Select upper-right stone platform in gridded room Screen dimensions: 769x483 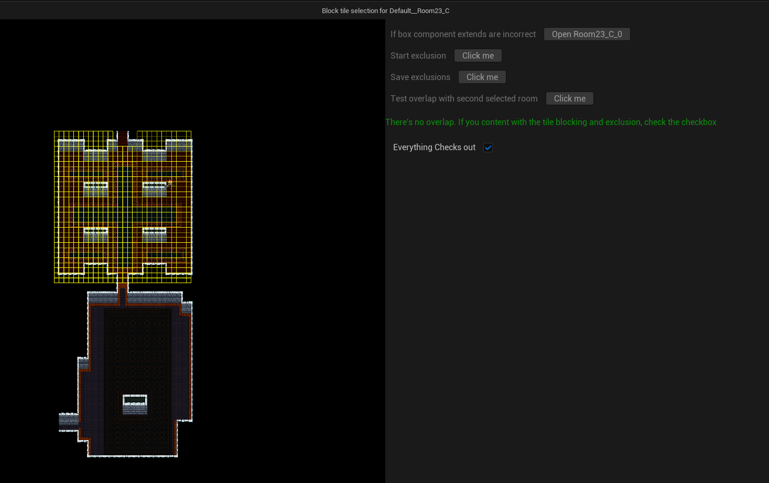(x=155, y=189)
